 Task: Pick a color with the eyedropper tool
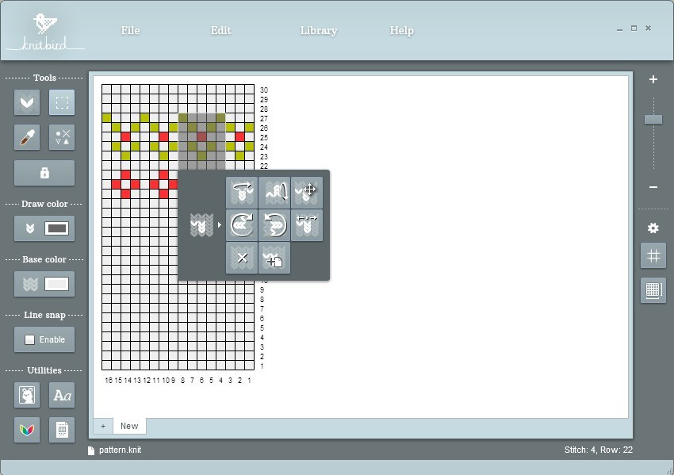pyautogui.click(x=26, y=136)
